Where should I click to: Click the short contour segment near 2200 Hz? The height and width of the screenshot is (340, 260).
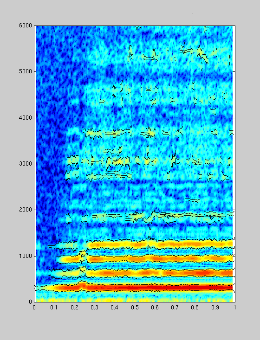(x=192, y=200)
